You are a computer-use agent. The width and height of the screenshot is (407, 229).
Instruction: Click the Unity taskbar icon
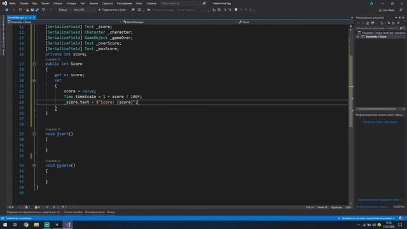(x=57, y=225)
